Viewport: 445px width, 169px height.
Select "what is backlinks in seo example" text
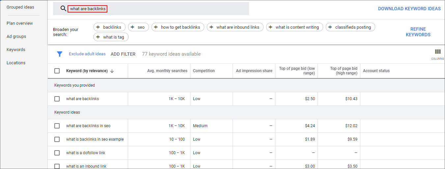(95, 139)
